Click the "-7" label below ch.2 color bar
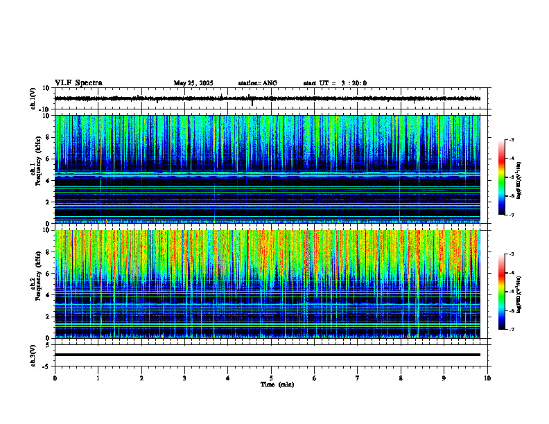 pos(511,330)
